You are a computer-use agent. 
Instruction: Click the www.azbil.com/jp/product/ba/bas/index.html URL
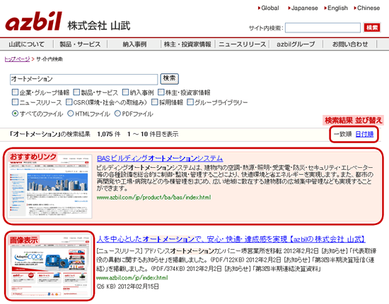[x=153, y=197]
